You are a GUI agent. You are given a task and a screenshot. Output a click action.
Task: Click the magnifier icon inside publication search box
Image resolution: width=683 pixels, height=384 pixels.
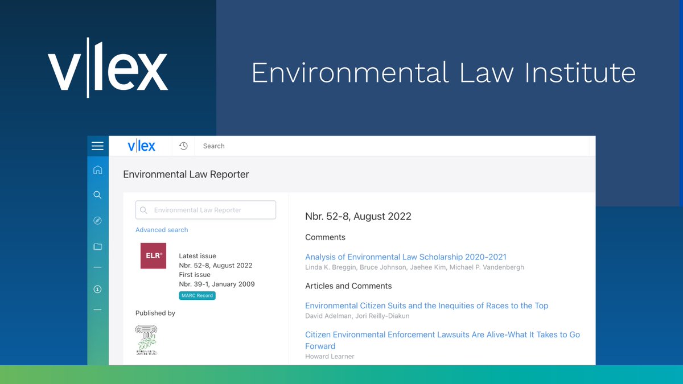143,210
